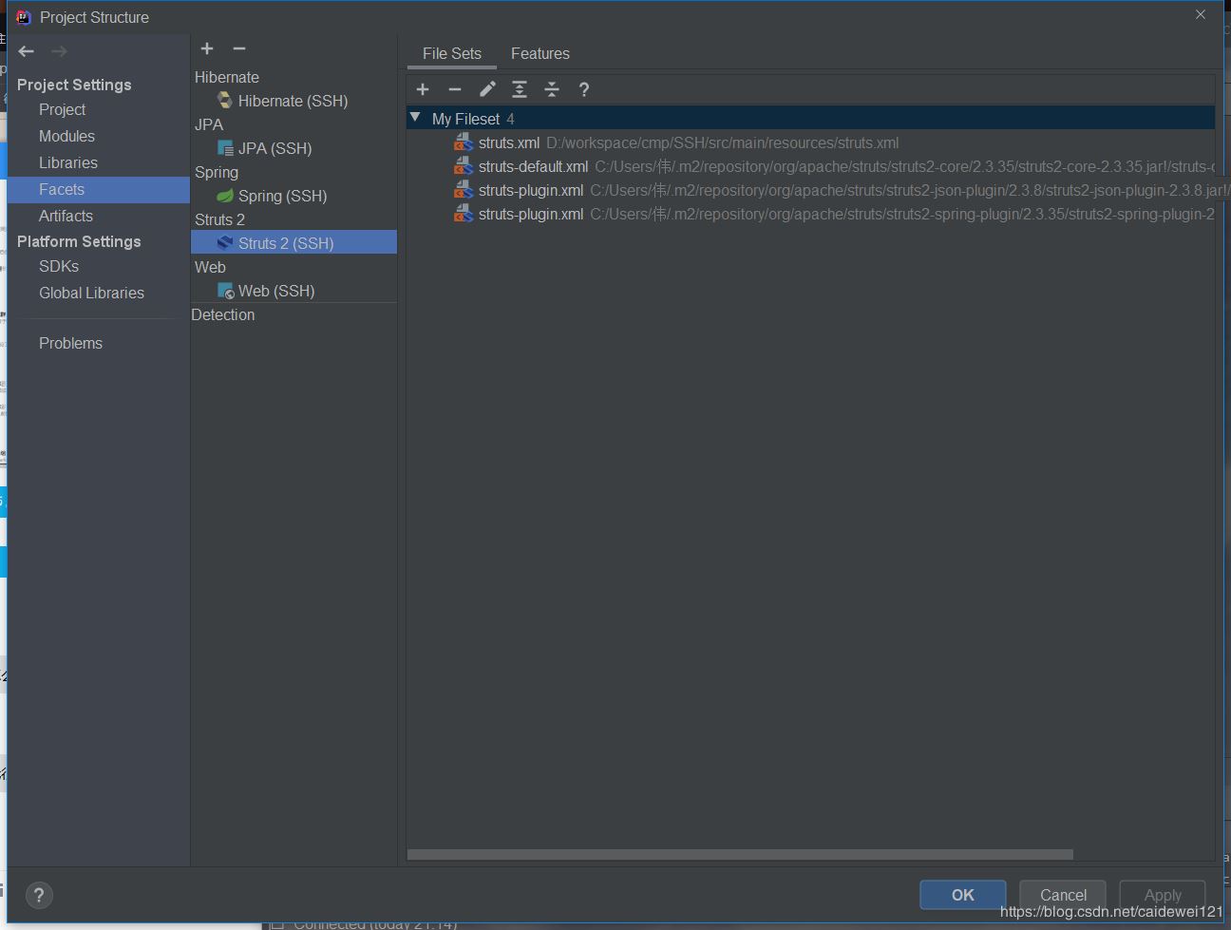The height and width of the screenshot is (930, 1231).
Task: Expand all entries using the expand-all icon
Action: click(520, 89)
